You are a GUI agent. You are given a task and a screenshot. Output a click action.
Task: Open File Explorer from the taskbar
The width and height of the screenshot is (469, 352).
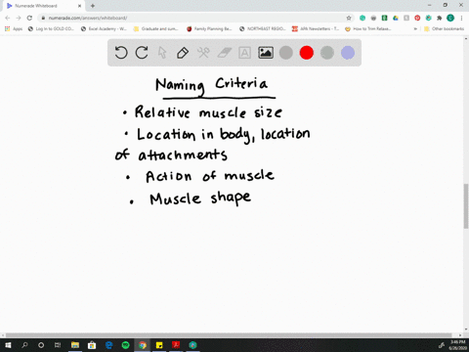75,345
